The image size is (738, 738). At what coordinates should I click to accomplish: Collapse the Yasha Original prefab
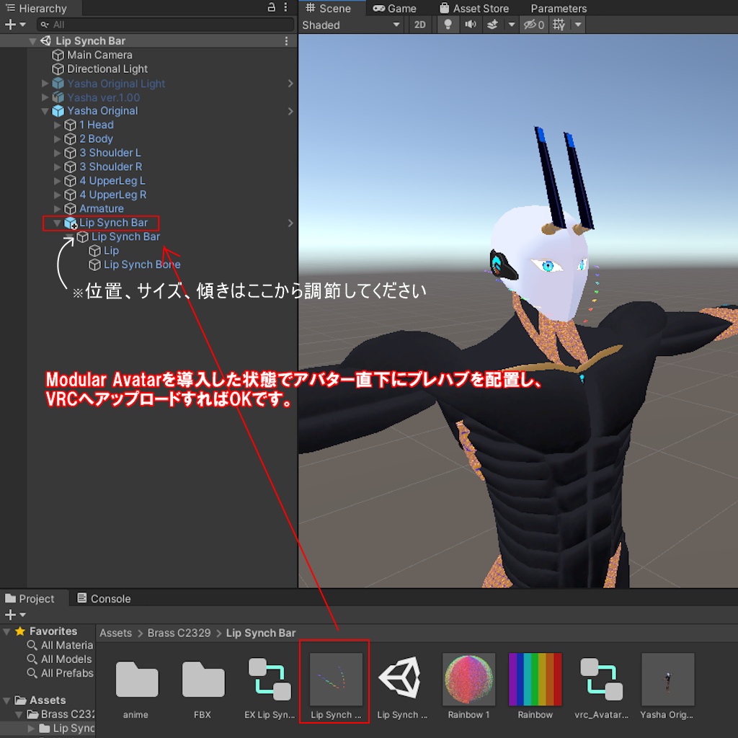click(x=45, y=112)
